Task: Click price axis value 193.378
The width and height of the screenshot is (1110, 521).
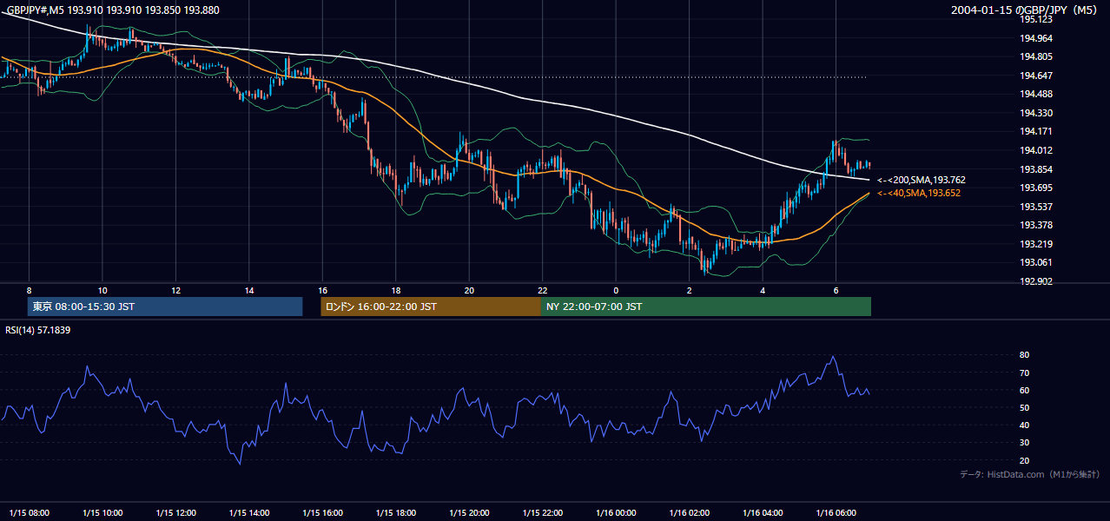Action: (x=1036, y=225)
